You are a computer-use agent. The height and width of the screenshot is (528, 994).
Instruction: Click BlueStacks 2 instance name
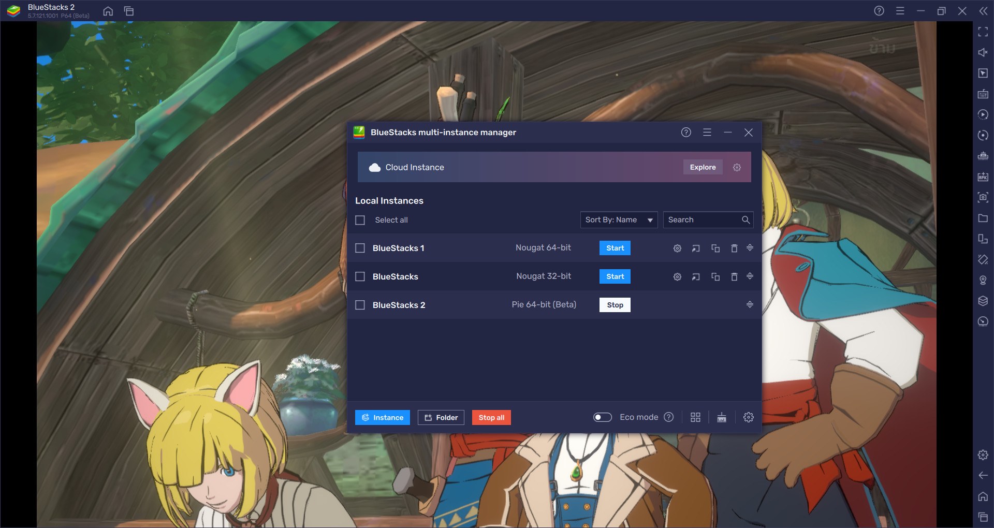click(399, 305)
